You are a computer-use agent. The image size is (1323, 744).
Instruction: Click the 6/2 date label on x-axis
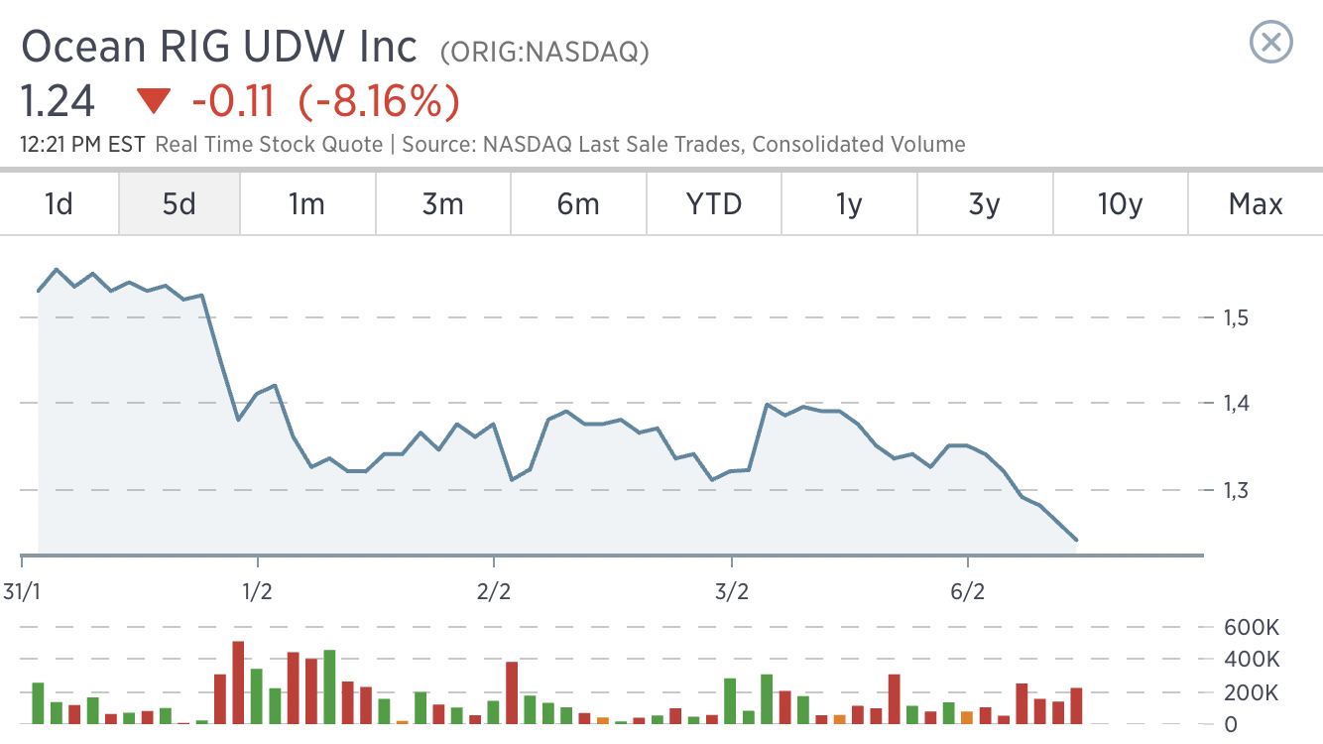[x=968, y=592]
